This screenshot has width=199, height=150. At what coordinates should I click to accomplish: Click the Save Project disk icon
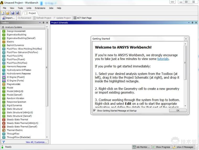click(13, 13)
